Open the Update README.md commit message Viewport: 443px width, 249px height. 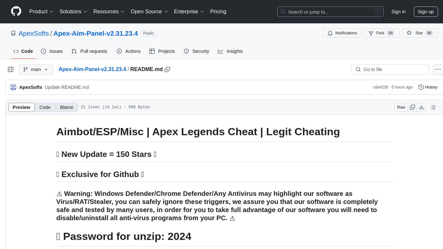(67, 87)
